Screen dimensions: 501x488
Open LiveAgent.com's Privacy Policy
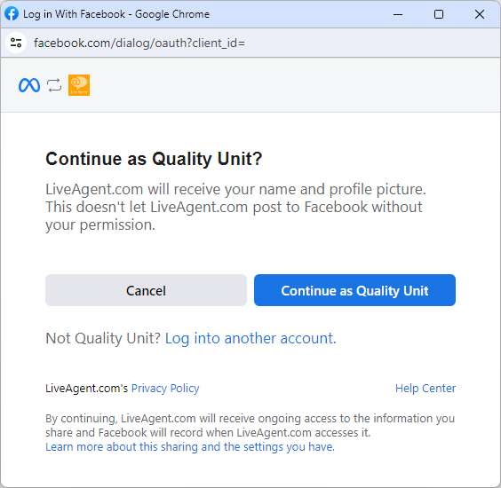pos(165,389)
